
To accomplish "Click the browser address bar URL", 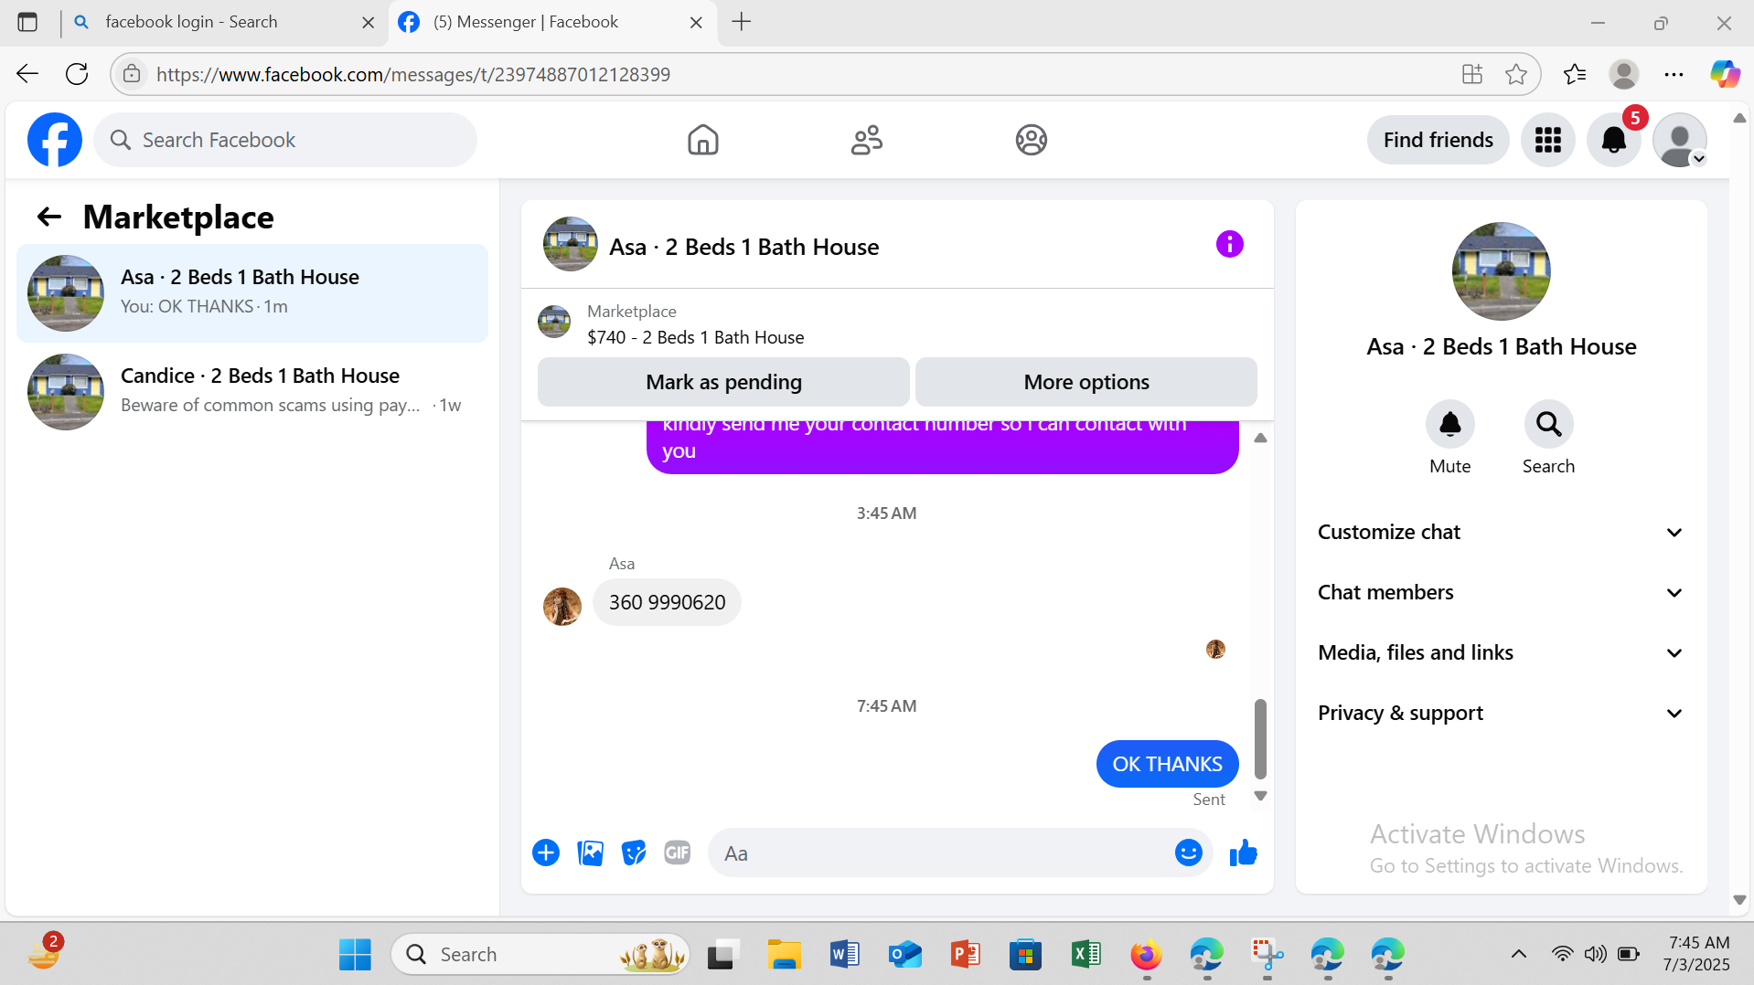I will (x=413, y=74).
